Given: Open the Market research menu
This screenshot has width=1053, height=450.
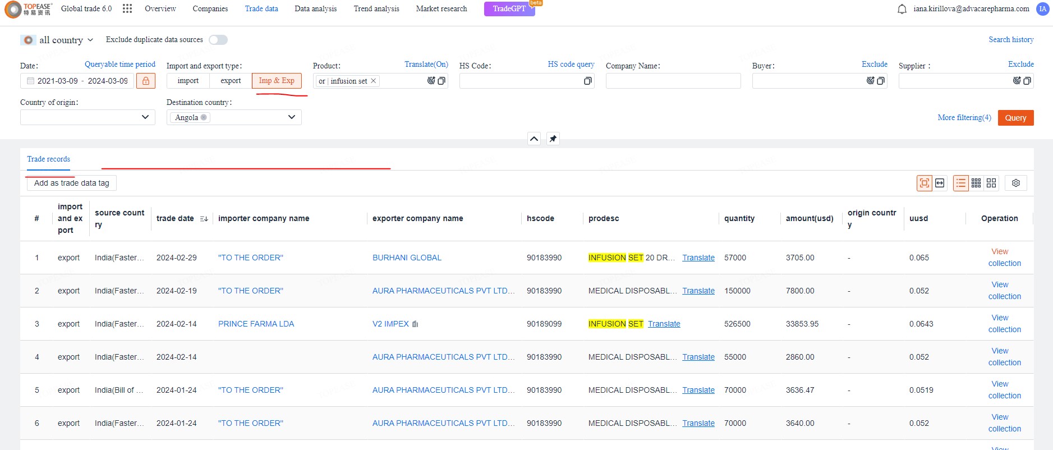Looking at the screenshot, I should pos(442,9).
